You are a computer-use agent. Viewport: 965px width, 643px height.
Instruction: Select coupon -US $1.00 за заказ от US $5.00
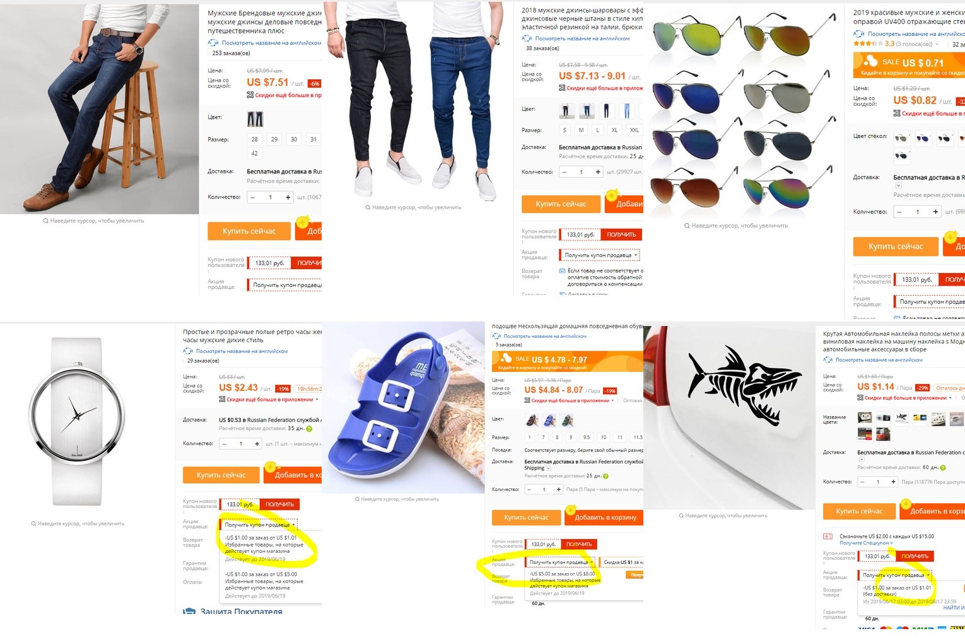[264, 584]
